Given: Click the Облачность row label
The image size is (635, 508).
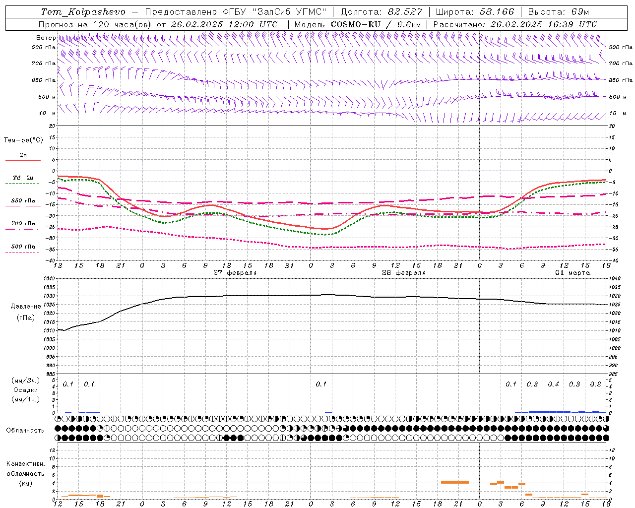Looking at the screenshot, I should pos(25,431).
